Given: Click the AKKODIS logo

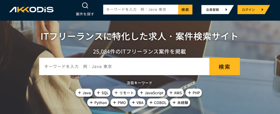Looking at the screenshot, I should point(31,10).
